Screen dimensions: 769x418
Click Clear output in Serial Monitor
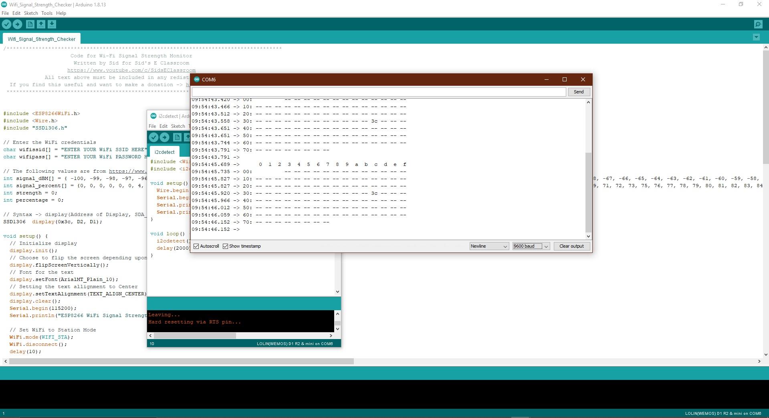571,246
